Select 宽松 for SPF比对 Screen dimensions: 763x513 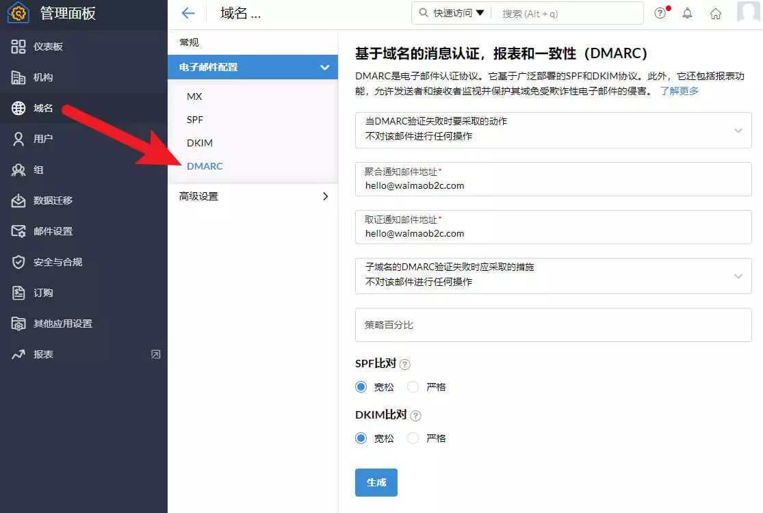point(361,387)
